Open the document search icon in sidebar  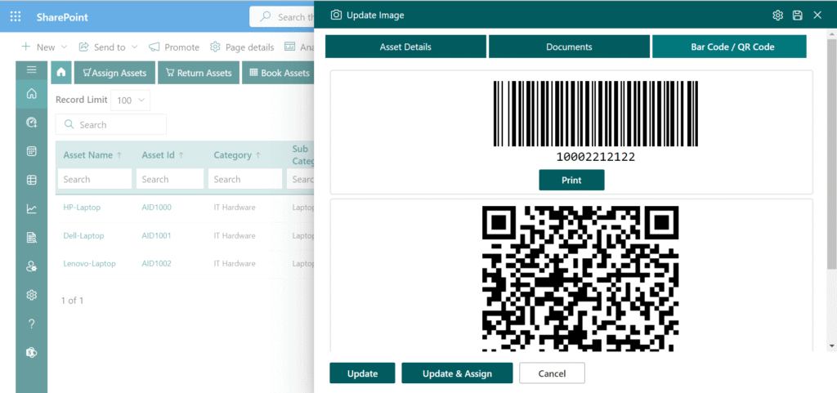click(x=32, y=238)
